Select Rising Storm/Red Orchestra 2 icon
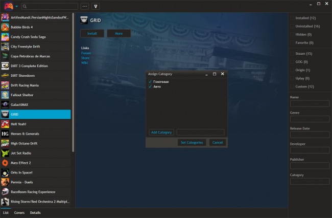This screenshot has height=218, width=332. [x=5, y=202]
